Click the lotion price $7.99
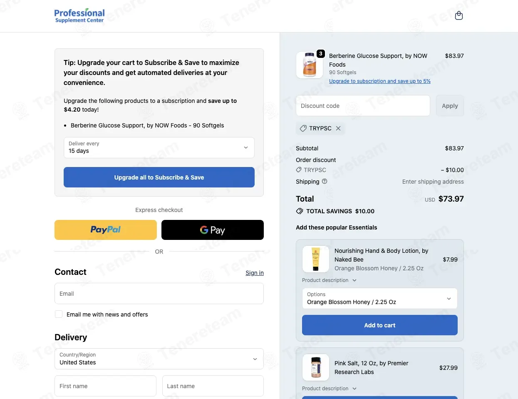This screenshot has height=399, width=518. coord(450,259)
